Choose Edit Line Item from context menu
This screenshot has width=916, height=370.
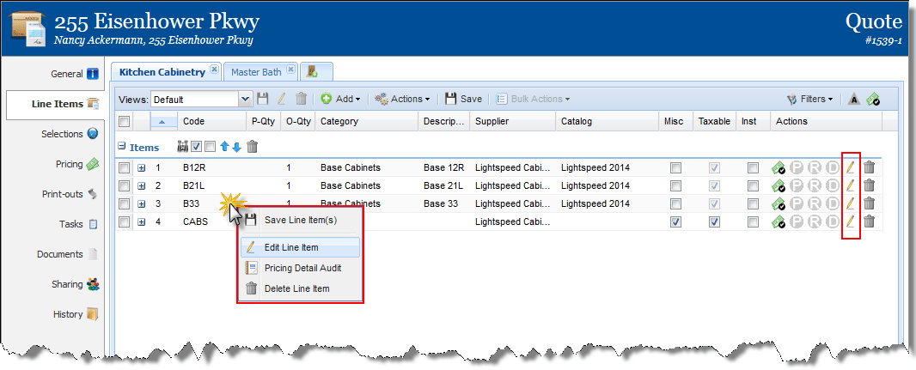pyautogui.click(x=300, y=247)
